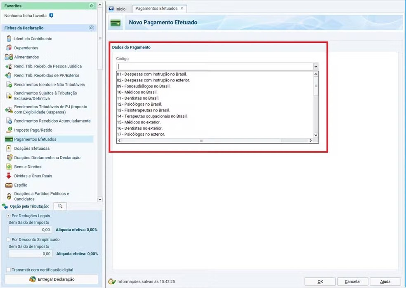
Task: Select the Alimentandos icon in sidebar
Action: (9, 57)
